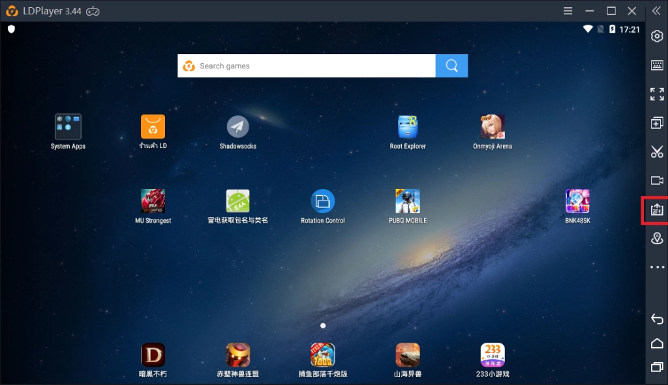This screenshot has width=668, height=385.
Task: Open keyboard mapping in the sidebar
Action: (657, 65)
